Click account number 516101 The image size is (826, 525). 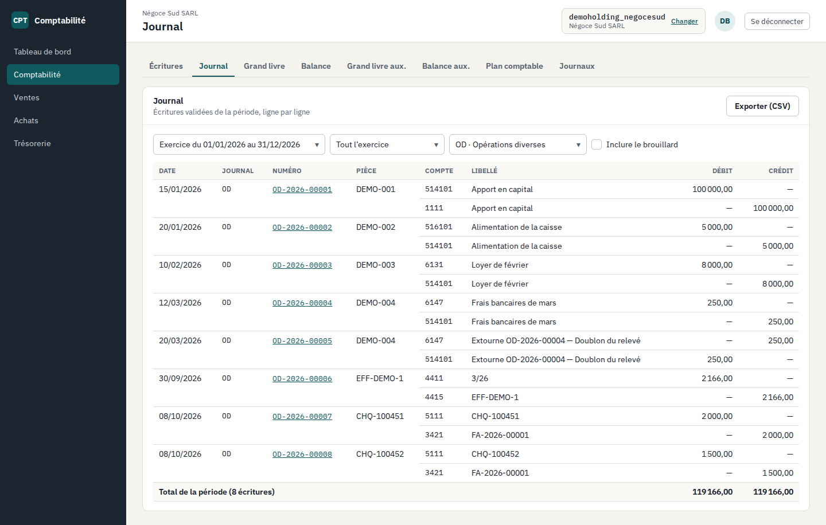tap(439, 227)
